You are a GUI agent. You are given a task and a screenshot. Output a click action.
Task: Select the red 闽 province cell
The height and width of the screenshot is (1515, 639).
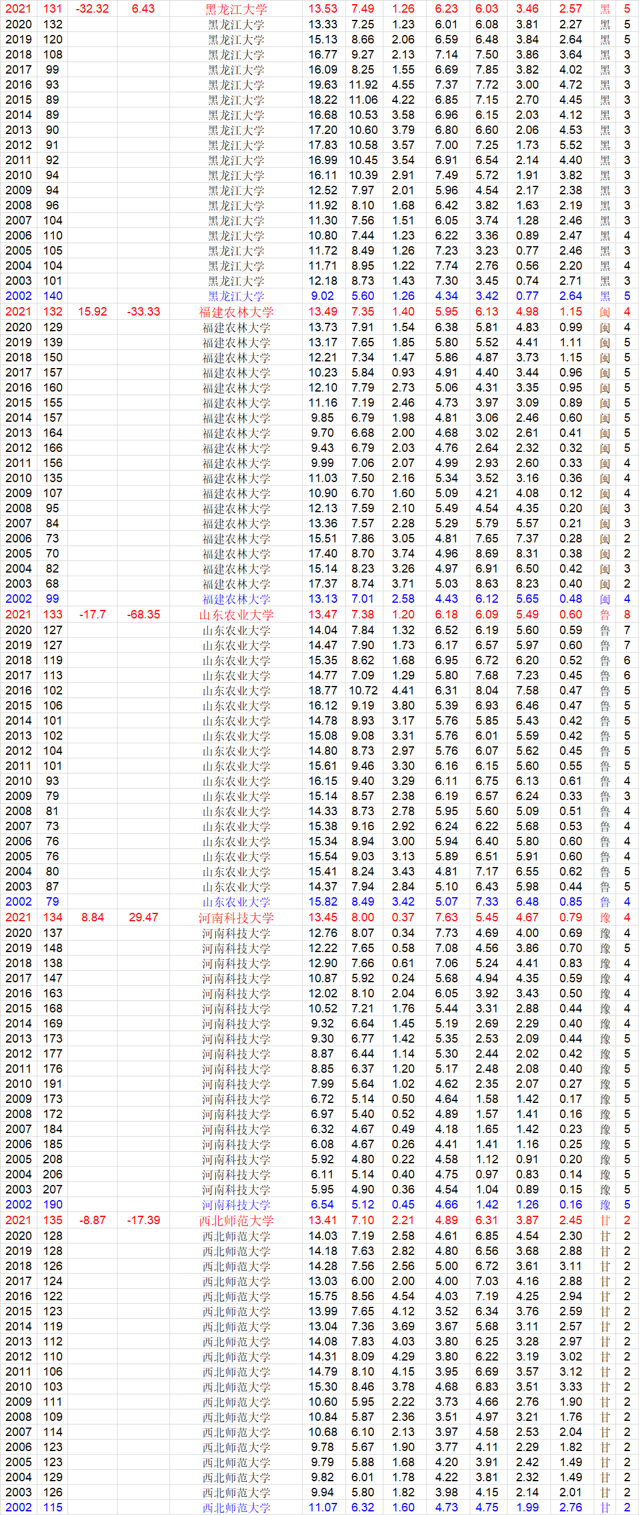pyautogui.click(x=605, y=312)
